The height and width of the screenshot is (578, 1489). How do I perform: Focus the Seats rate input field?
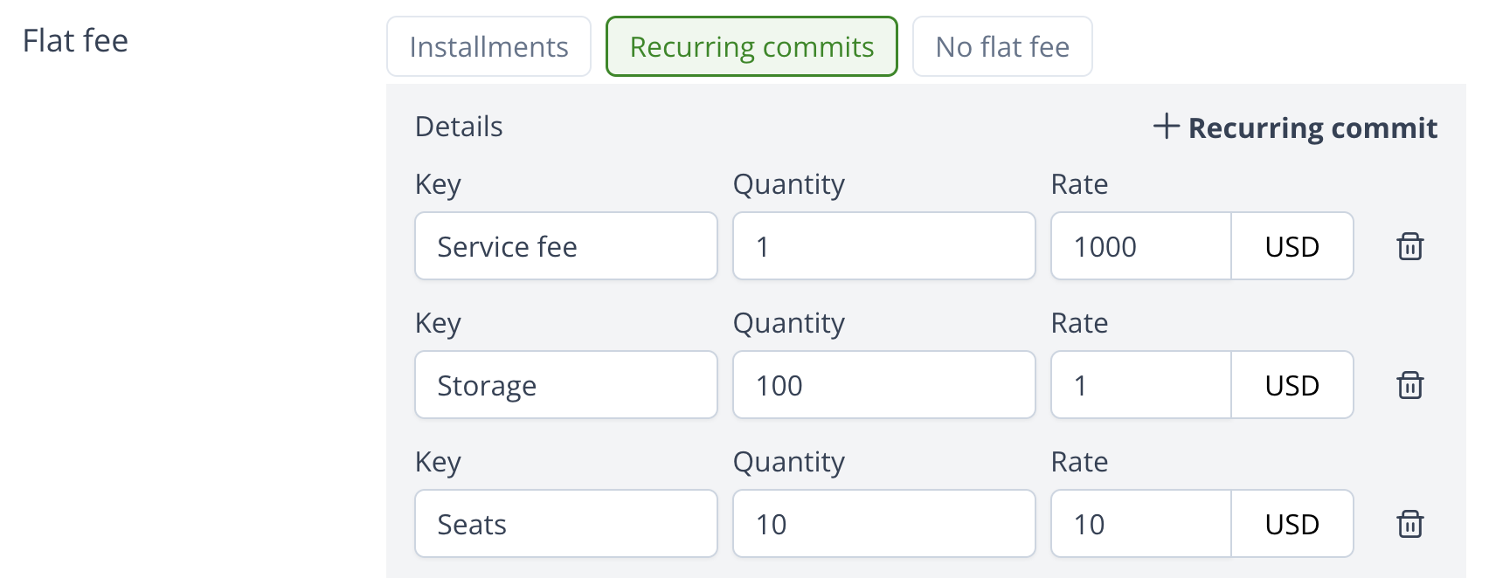pos(1140,524)
